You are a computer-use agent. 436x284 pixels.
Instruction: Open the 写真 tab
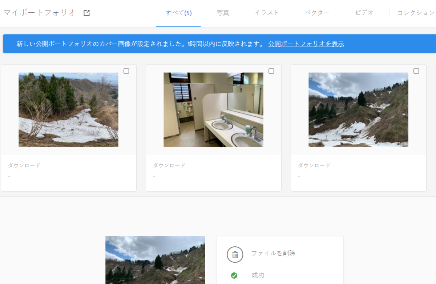tap(223, 13)
